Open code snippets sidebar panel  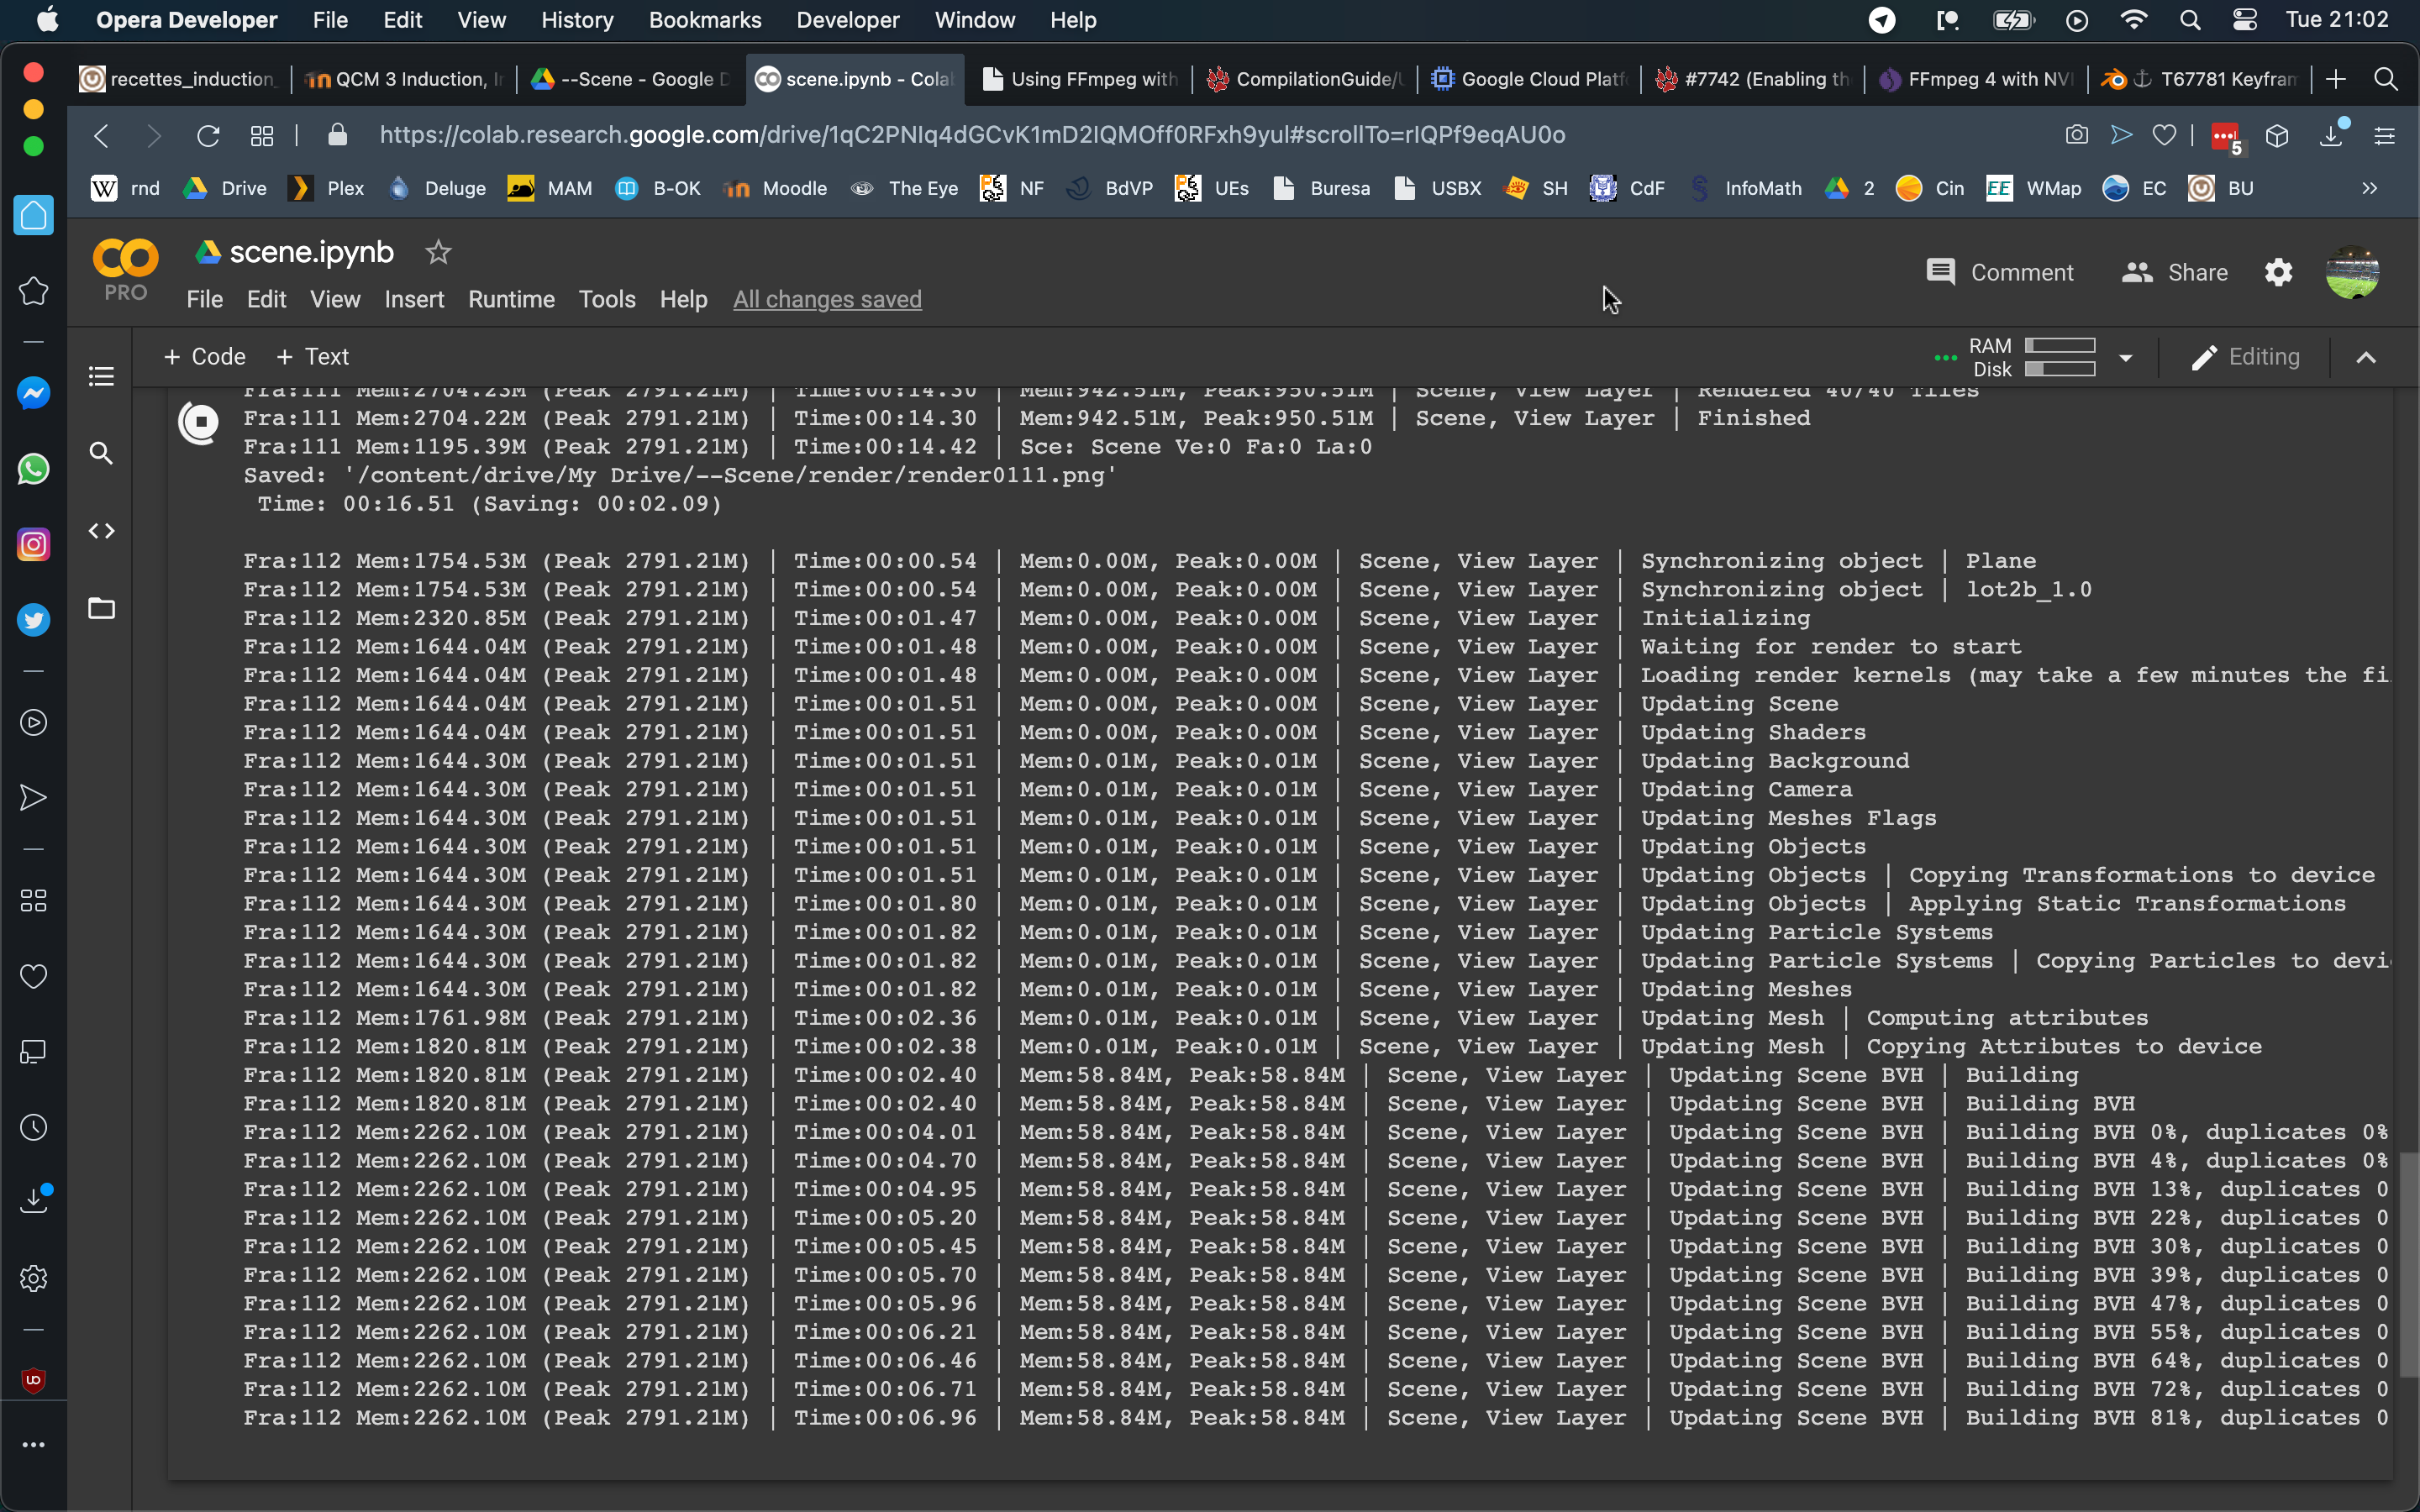coord(101,531)
